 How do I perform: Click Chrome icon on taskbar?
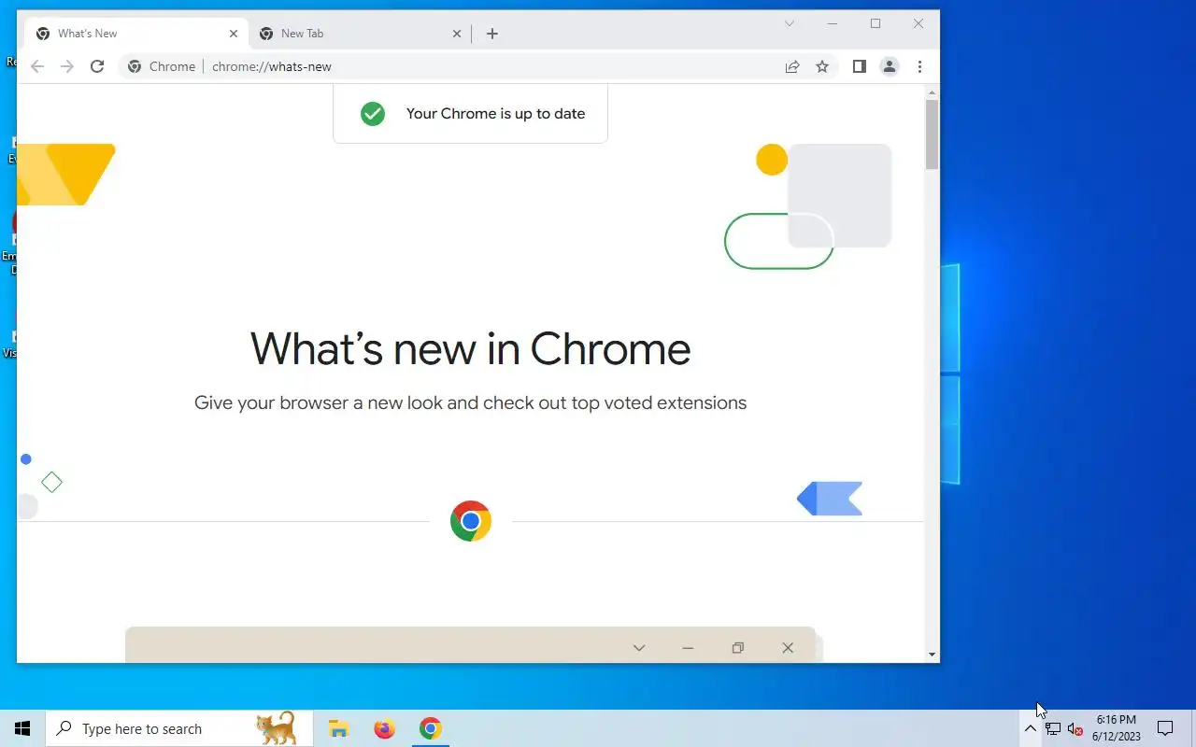[430, 728]
